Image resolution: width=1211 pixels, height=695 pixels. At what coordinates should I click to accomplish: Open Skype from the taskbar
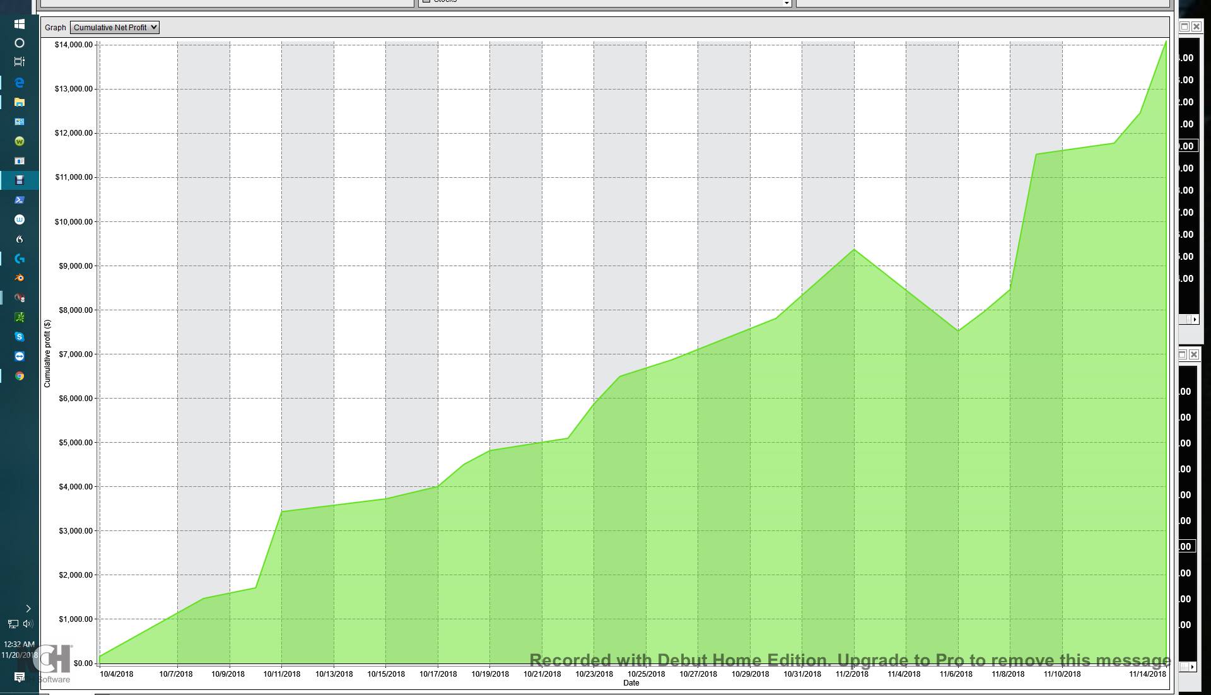[20, 337]
